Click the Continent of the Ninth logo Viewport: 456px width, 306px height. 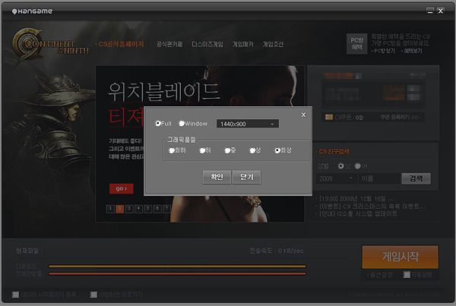[50, 43]
